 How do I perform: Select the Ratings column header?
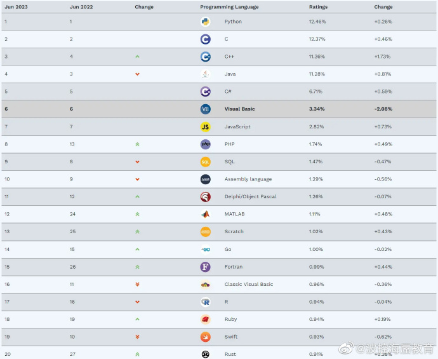318,7
